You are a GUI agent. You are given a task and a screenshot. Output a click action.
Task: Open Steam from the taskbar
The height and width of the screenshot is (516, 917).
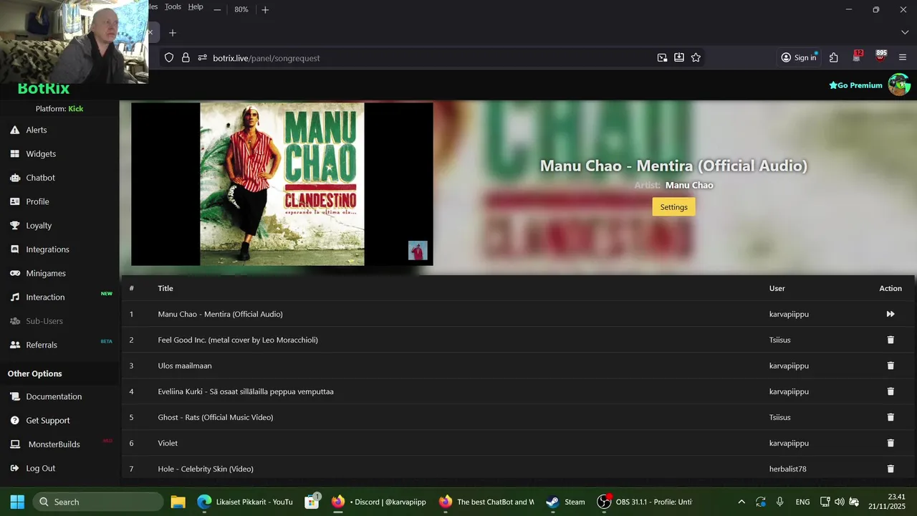566,502
